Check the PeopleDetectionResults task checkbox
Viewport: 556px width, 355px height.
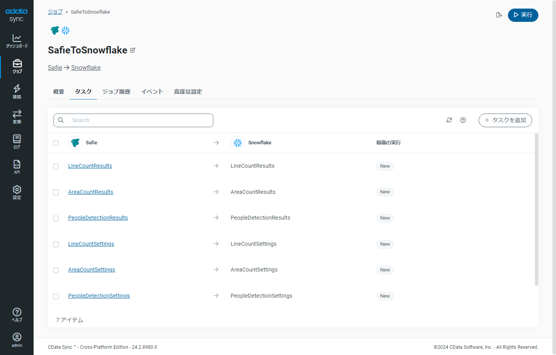[56, 218]
